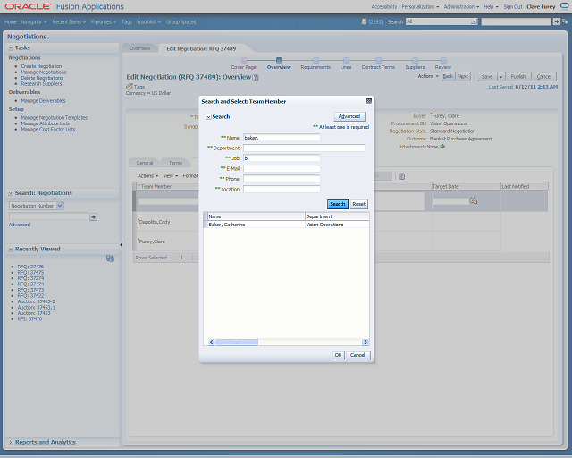Click the Location search field
572x458 pixels.
pyautogui.click(x=282, y=189)
